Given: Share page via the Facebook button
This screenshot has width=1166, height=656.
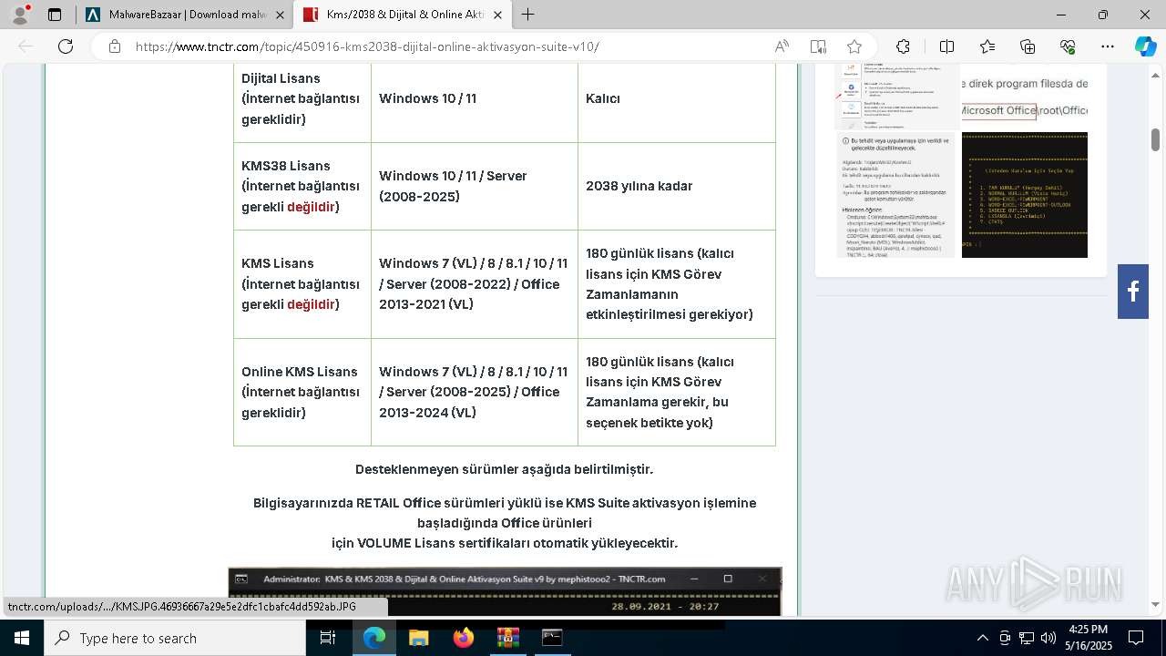Looking at the screenshot, I should pyautogui.click(x=1133, y=292).
